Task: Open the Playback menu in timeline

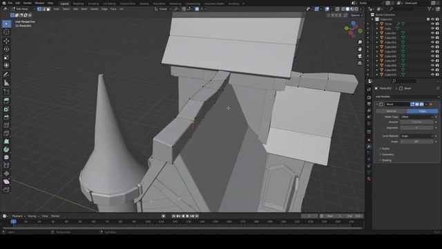Action: point(18,216)
